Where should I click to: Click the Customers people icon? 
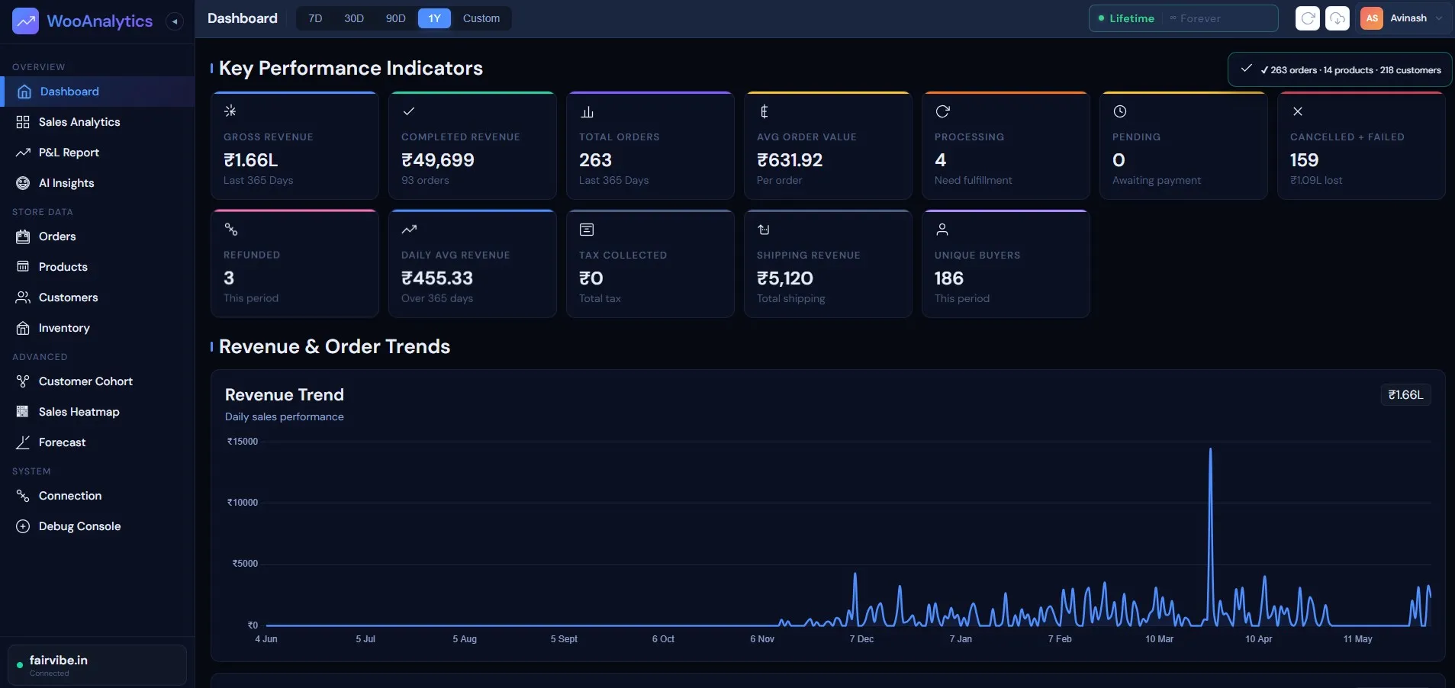(x=23, y=297)
